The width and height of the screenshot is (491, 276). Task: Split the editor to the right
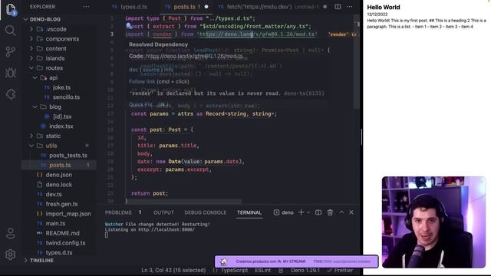[x=338, y=7]
